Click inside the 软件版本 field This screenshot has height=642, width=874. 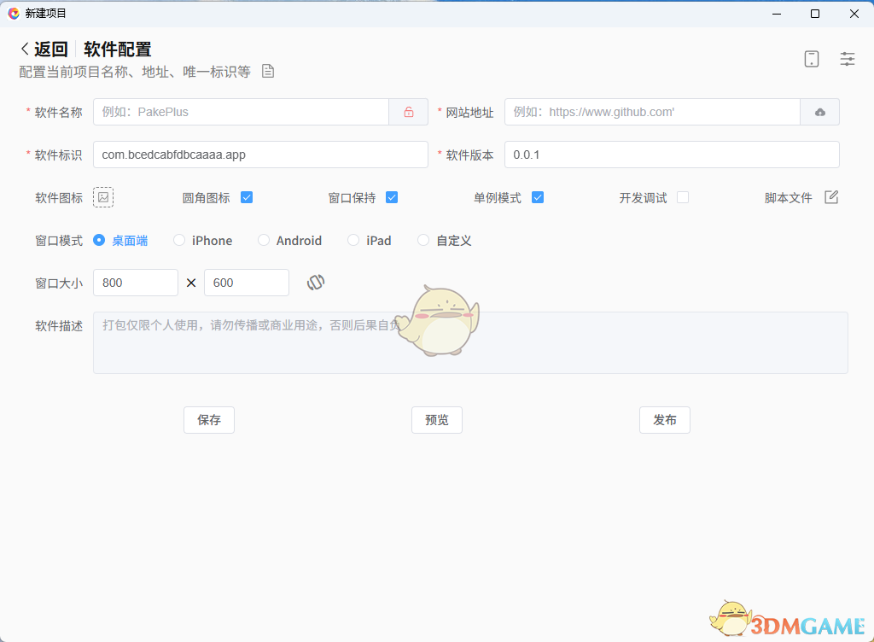[671, 155]
